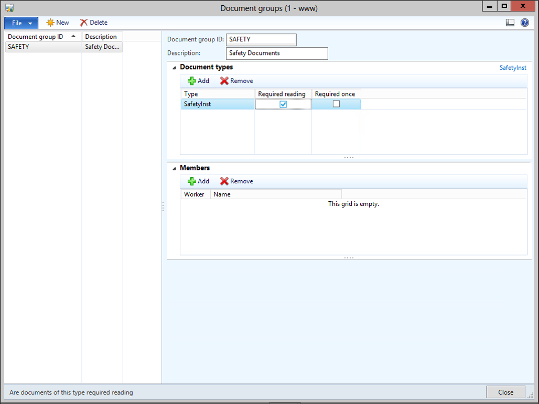Select the SAFETY row in group list
Screen dimensions: 539x404
43,47
